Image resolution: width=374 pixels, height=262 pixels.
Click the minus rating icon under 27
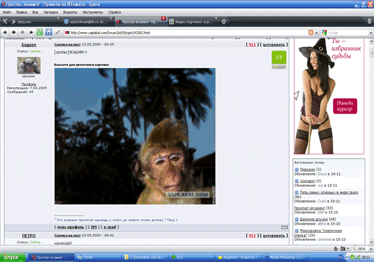tap(282, 67)
